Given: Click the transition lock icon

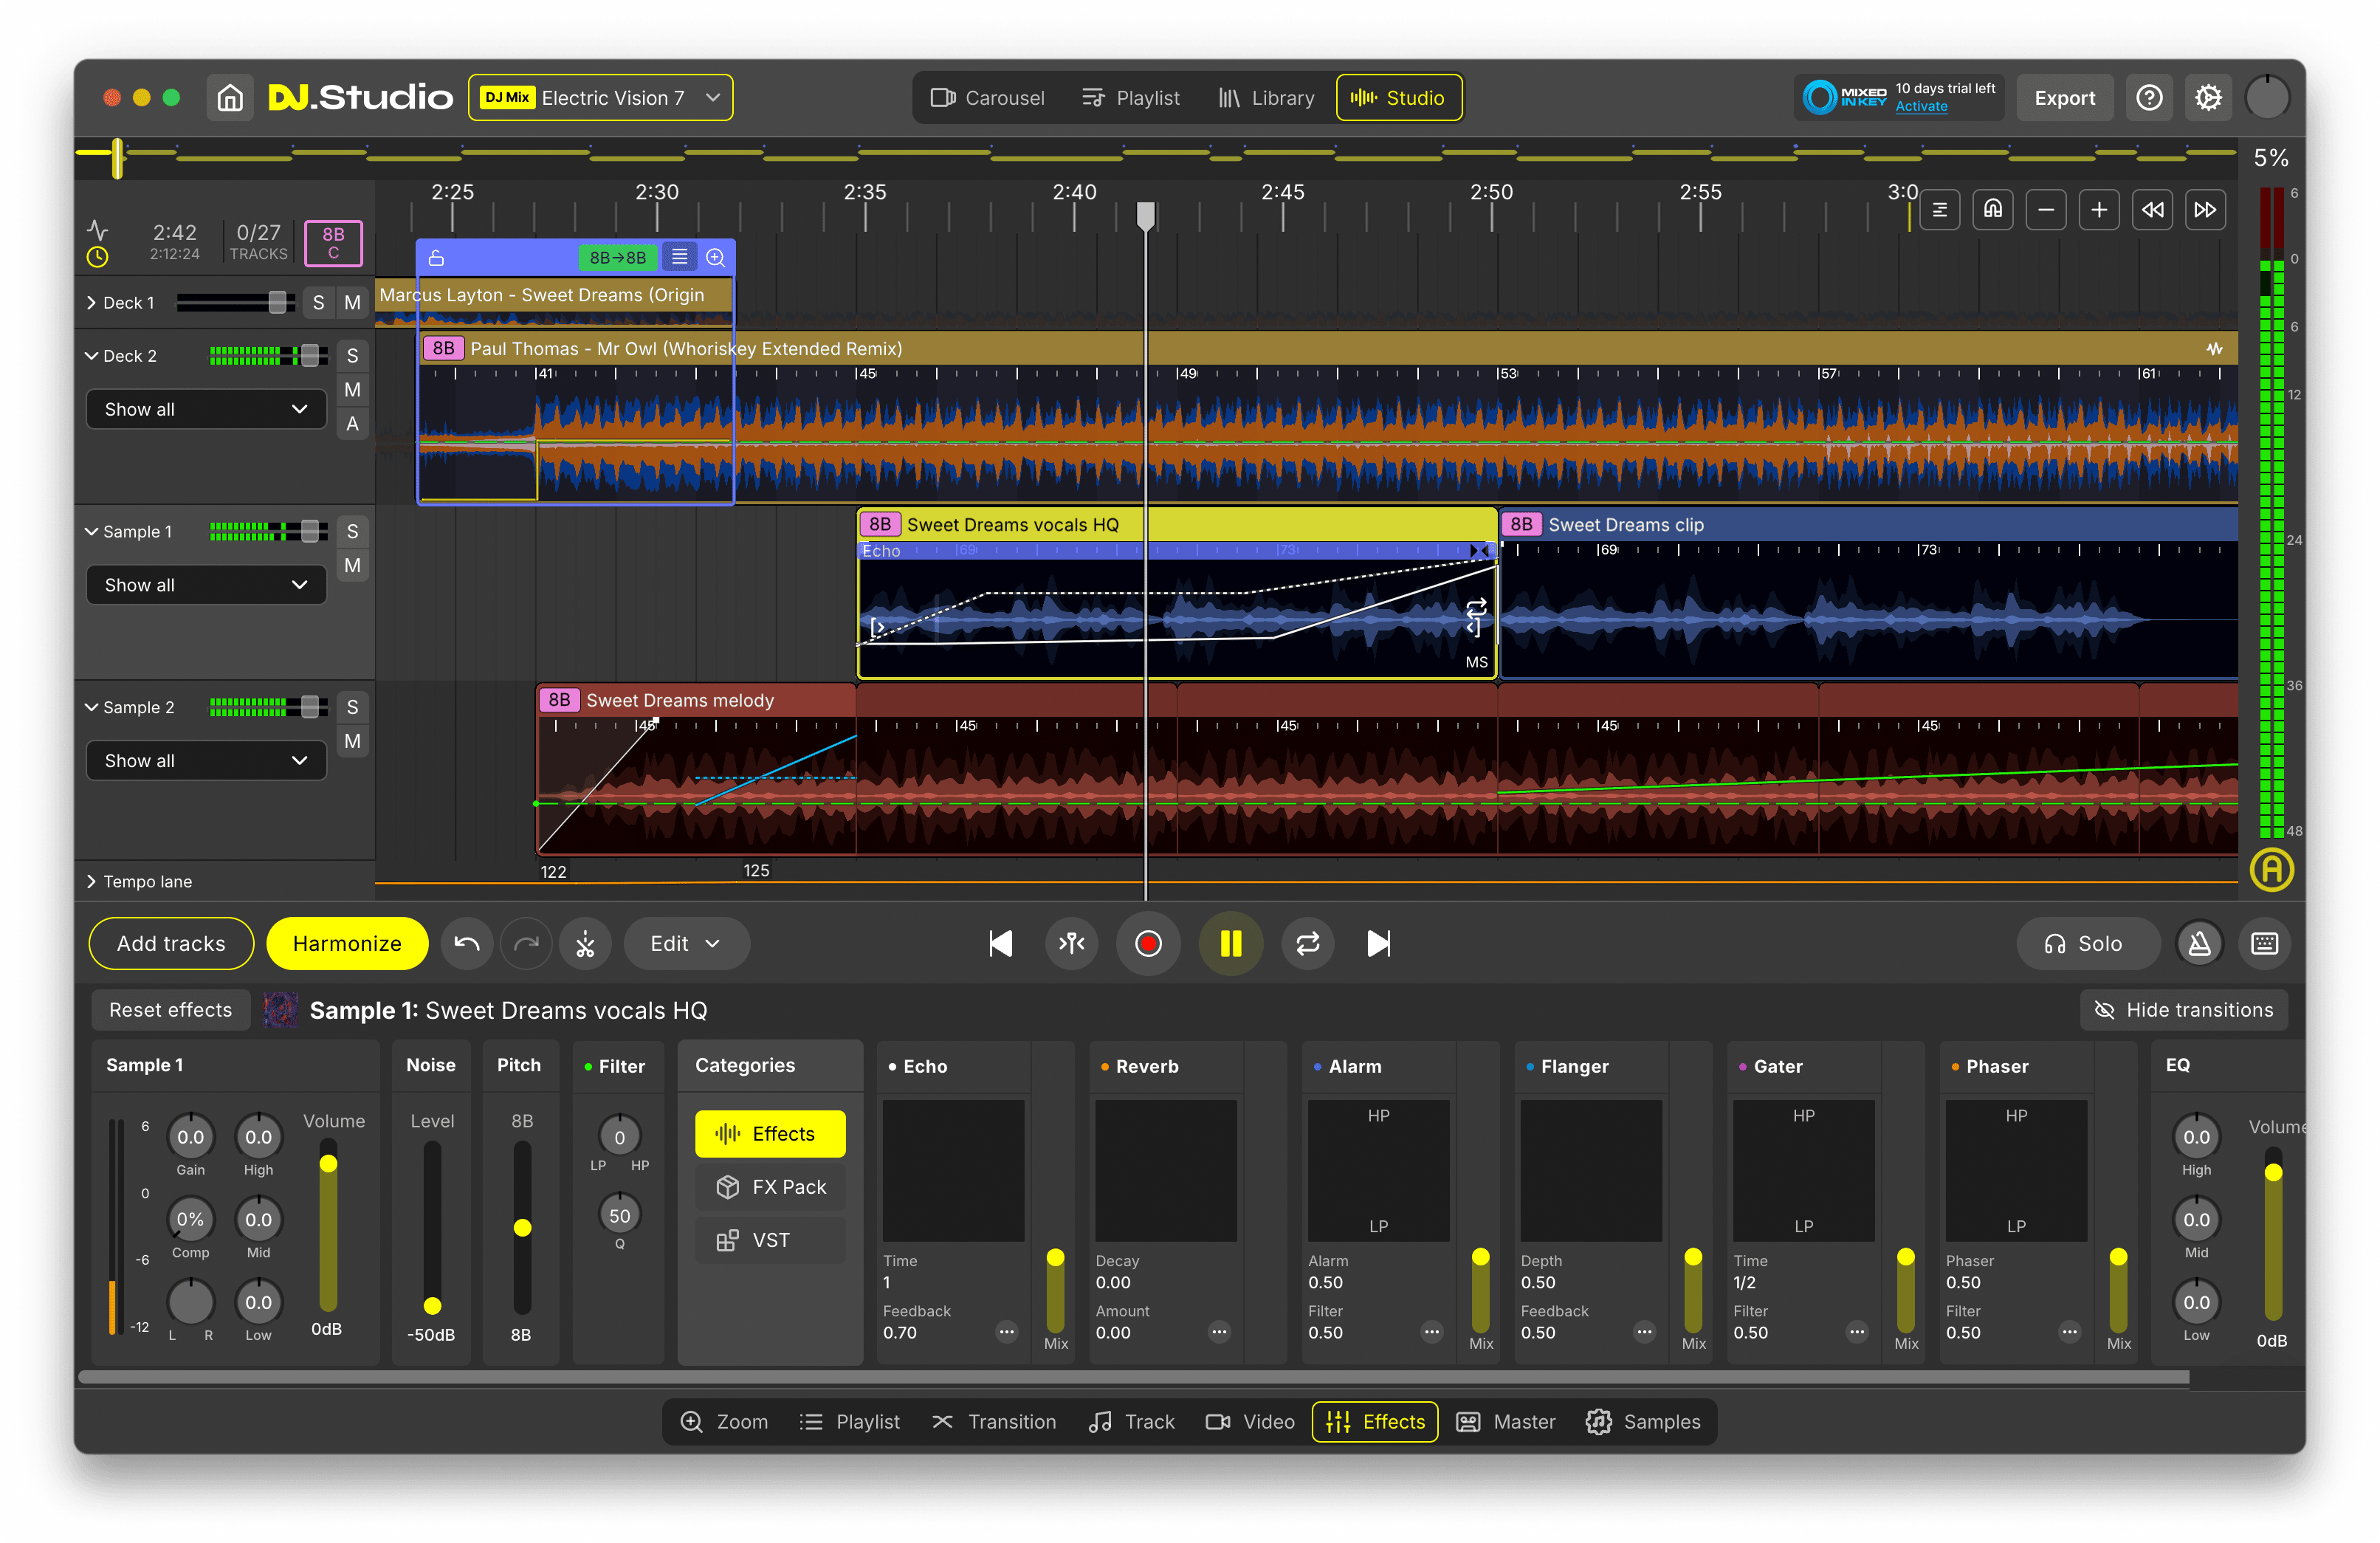Looking at the screenshot, I should (x=436, y=258).
